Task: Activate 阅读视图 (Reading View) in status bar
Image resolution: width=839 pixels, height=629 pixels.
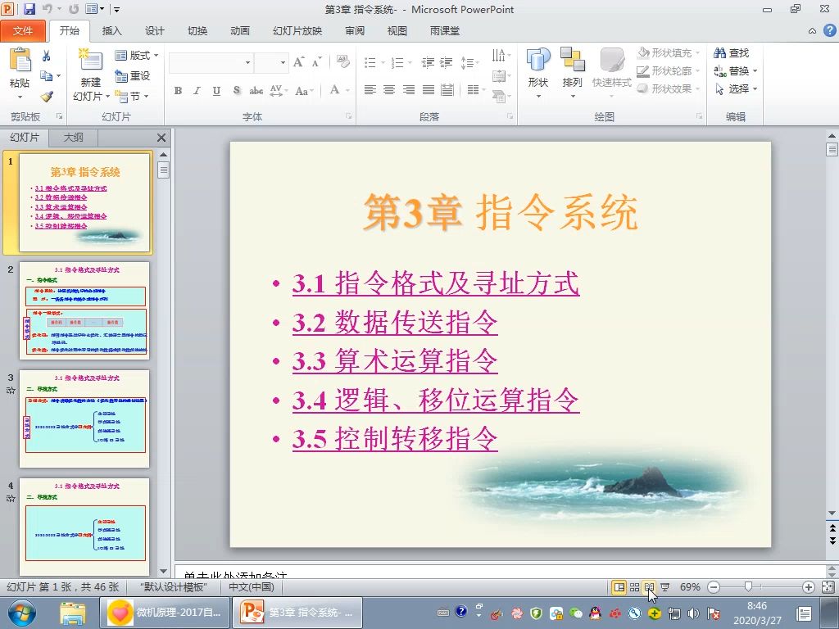Action: [650, 586]
